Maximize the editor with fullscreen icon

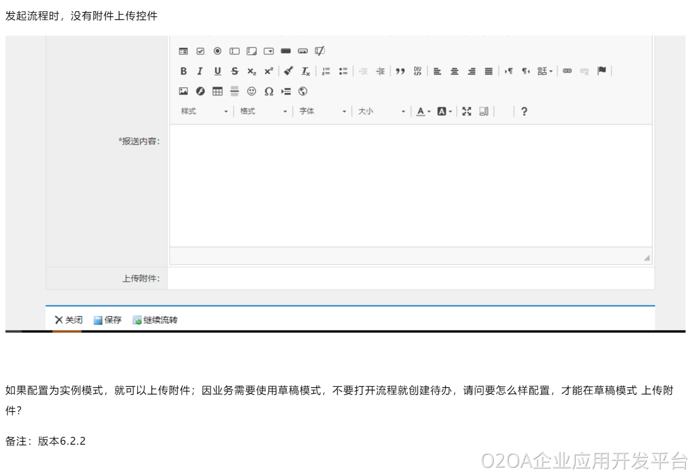(467, 111)
